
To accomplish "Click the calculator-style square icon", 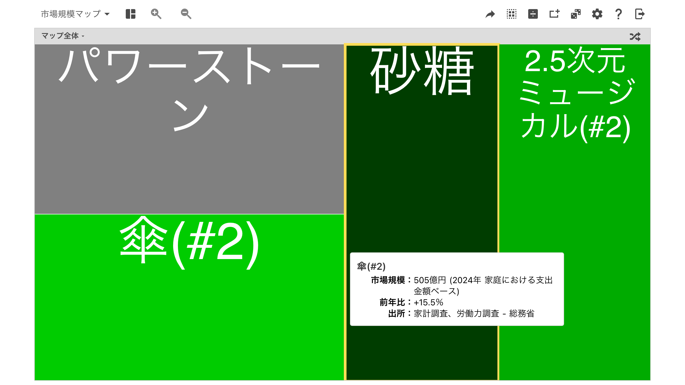I will click(533, 14).
